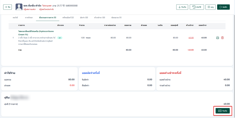Click the รับมัดจำ label
The width and height of the screenshot is (235, 118).
(85, 80)
